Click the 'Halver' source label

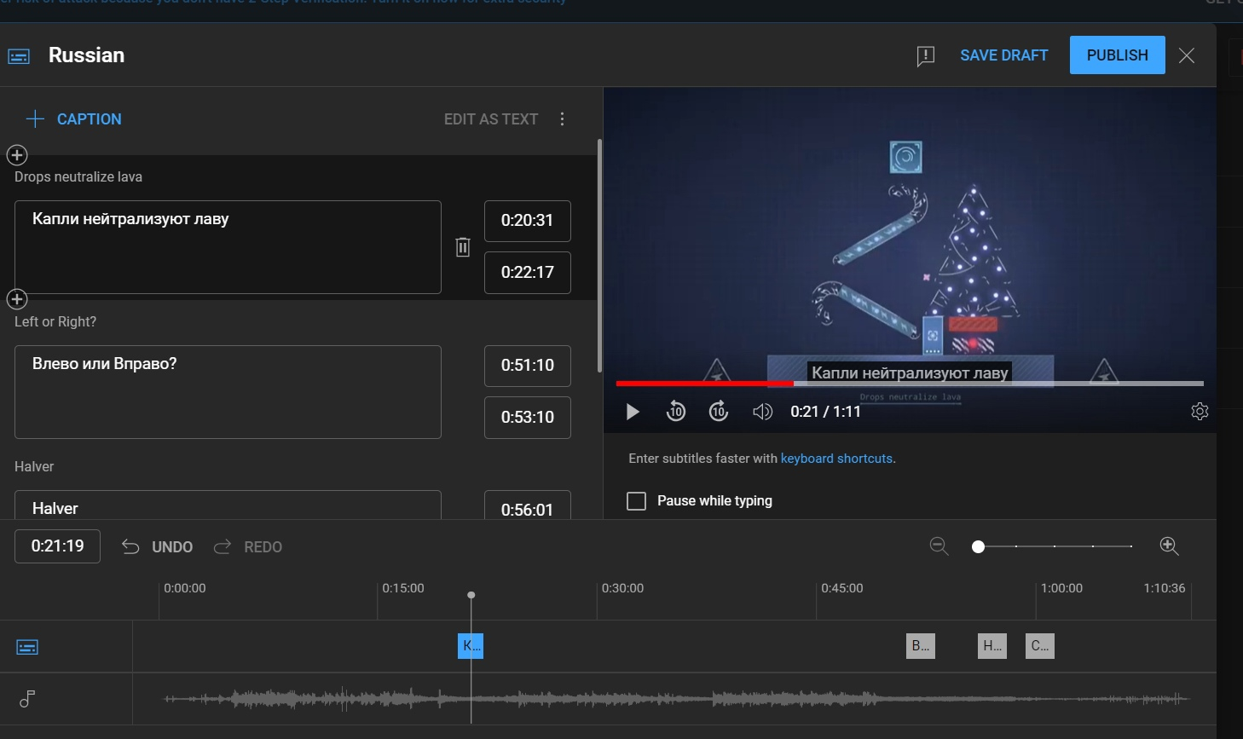point(34,467)
